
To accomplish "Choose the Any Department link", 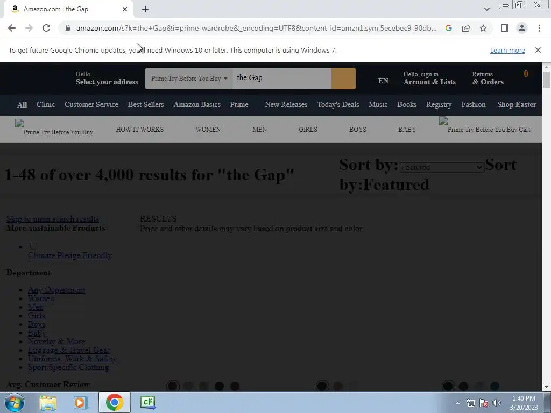I will (x=56, y=290).
